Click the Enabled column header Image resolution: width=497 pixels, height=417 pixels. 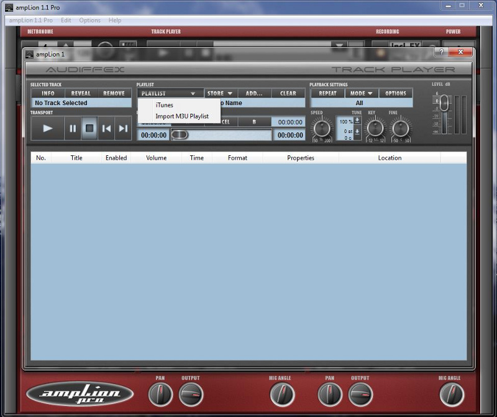(x=116, y=158)
